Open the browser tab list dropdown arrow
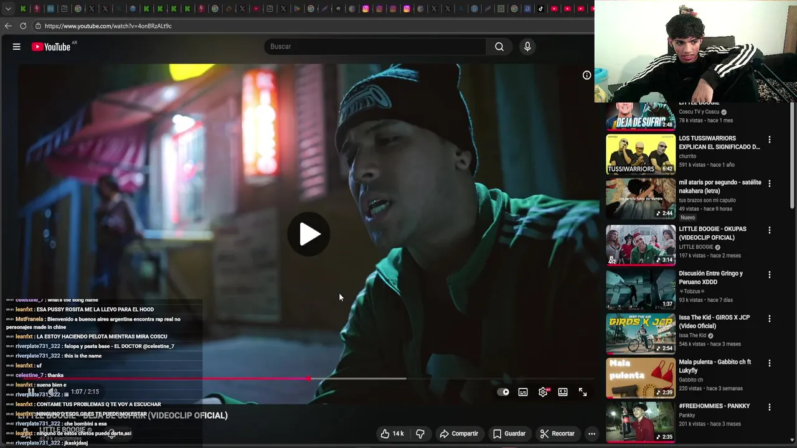The width and height of the screenshot is (797, 448). 8,9
